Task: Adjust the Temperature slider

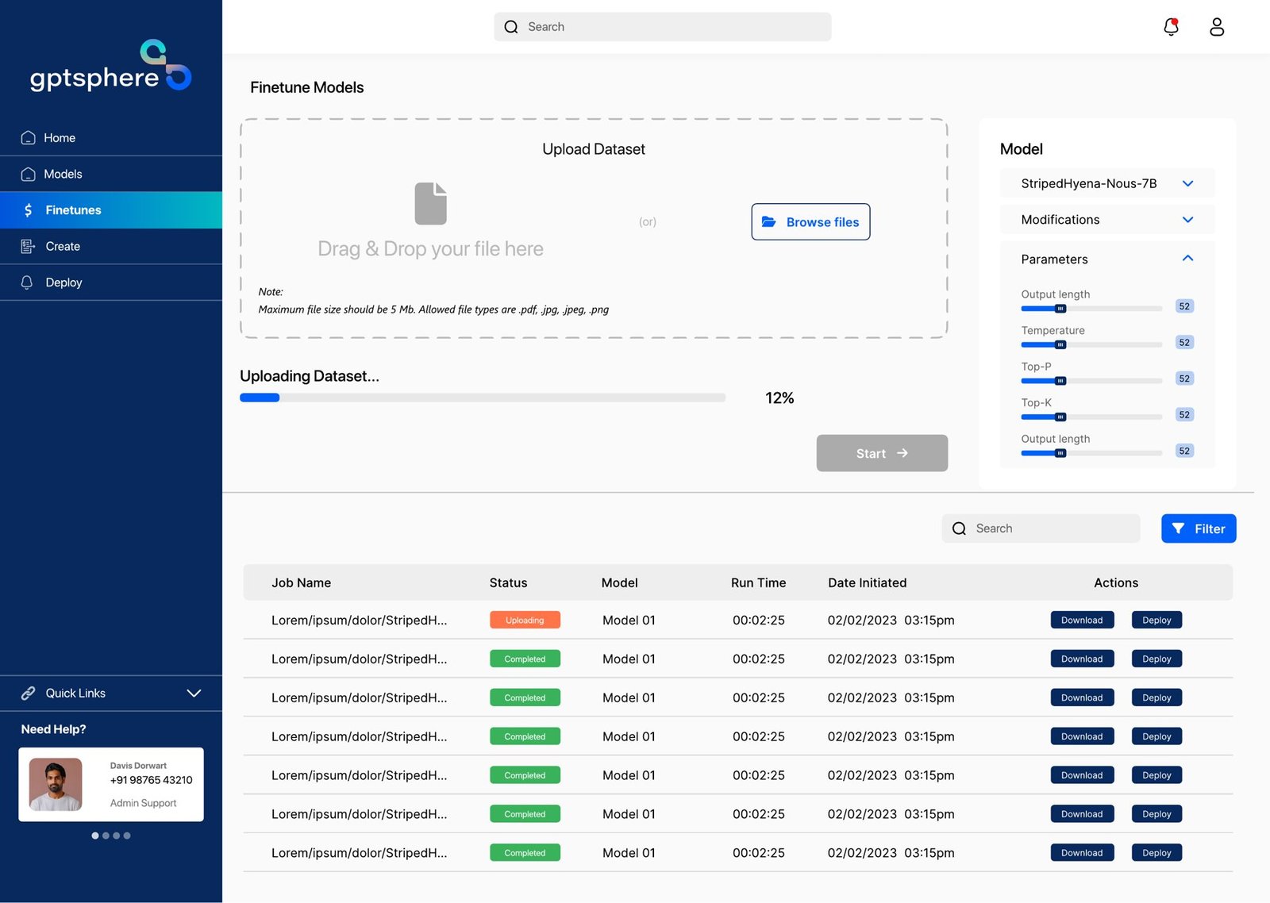Action: coord(1060,344)
